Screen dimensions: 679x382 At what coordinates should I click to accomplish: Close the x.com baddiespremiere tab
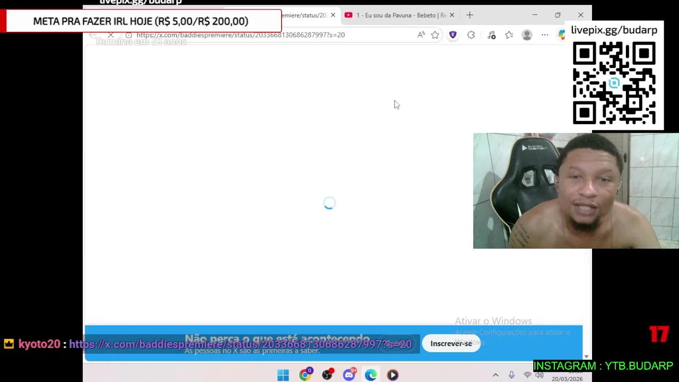coord(333,15)
